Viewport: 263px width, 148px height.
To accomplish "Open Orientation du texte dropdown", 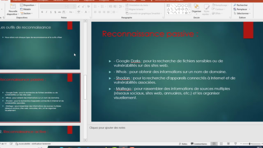I will [x=138, y=5].
